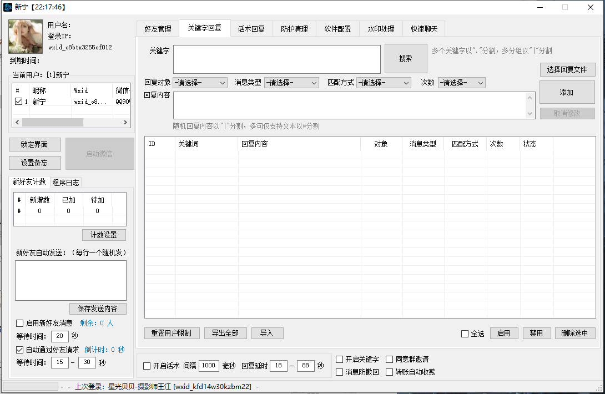Click the 间隔 field showing 1000
The height and width of the screenshot is (394, 605).
tap(209, 366)
